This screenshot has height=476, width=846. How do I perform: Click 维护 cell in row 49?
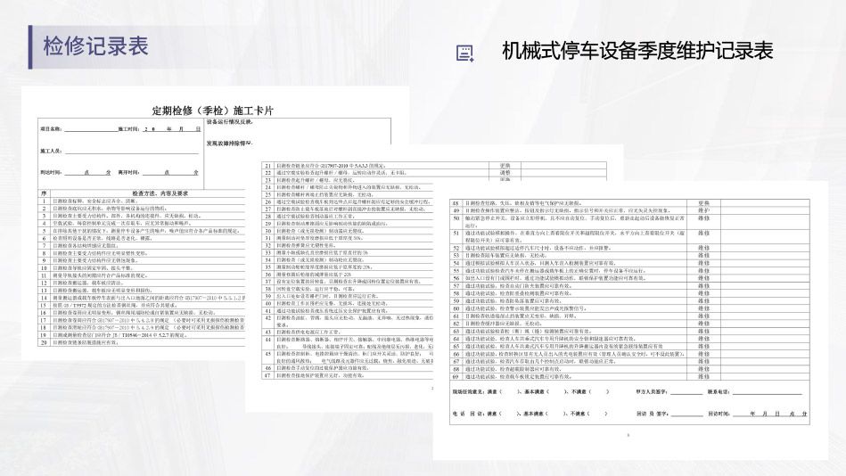click(x=703, y=210)
